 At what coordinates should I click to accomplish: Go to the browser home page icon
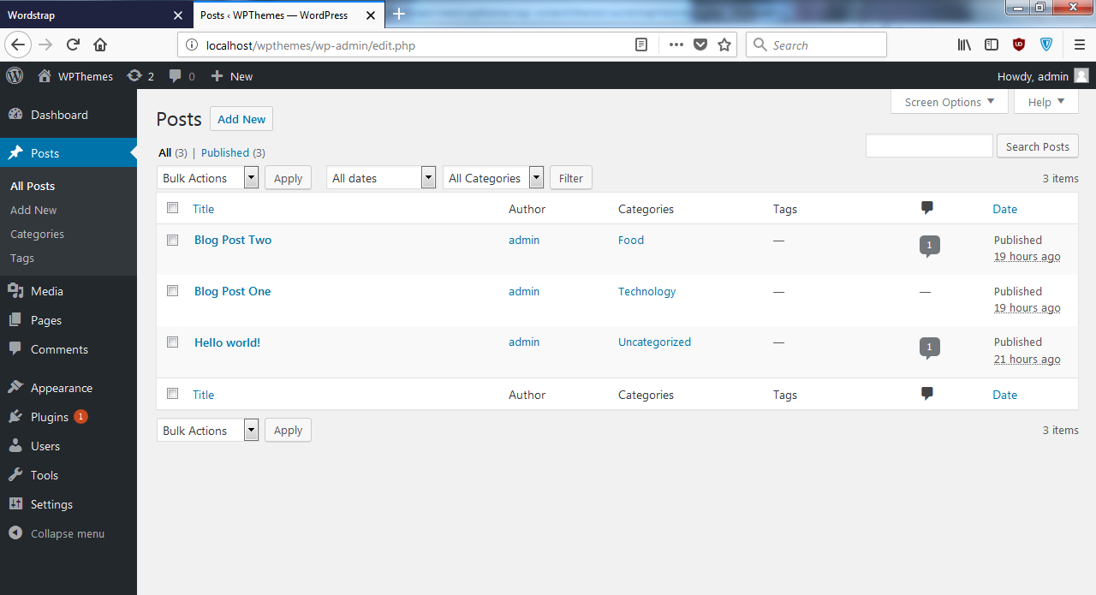pyautogui.click(x=100, y=45)
